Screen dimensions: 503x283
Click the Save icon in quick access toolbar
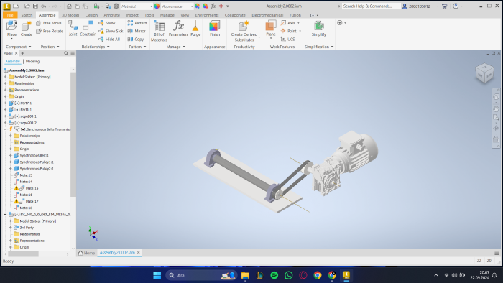(35, 6)
